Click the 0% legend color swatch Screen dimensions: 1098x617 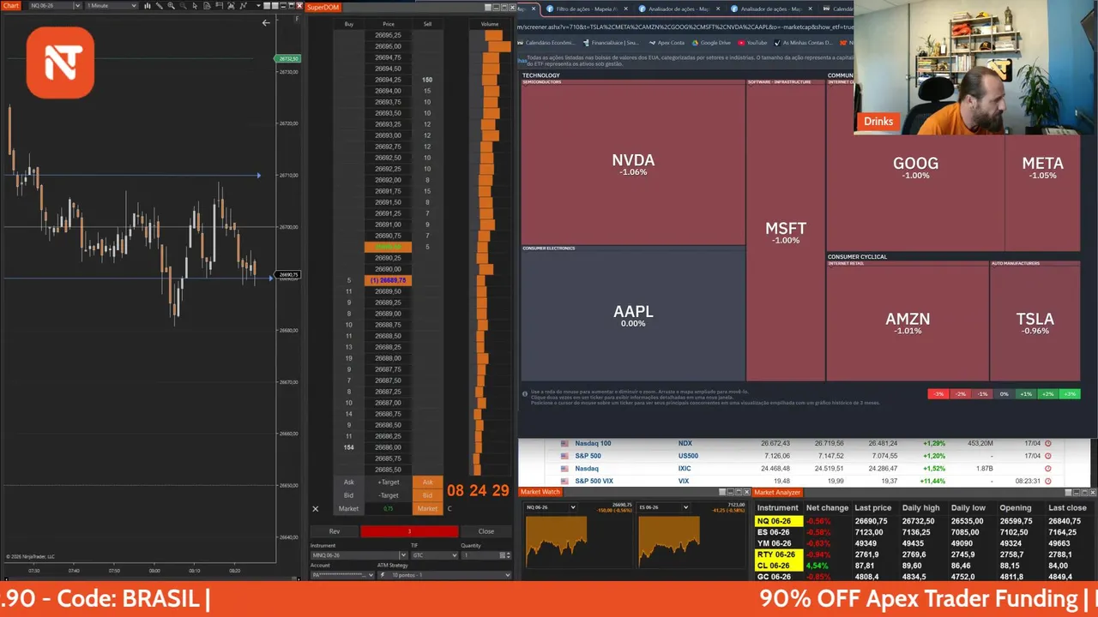pos(1004,394)
